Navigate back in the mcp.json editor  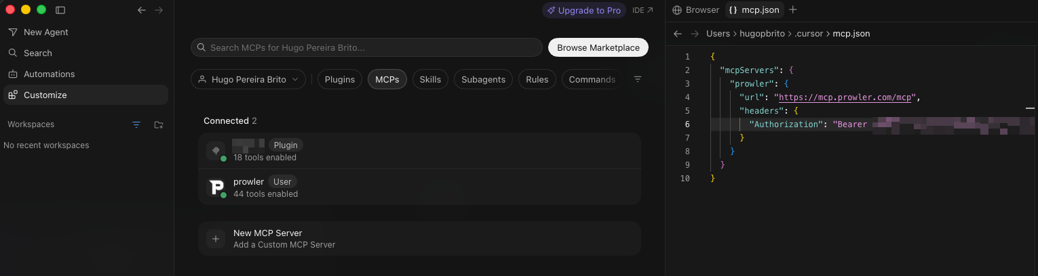[677, 33]
